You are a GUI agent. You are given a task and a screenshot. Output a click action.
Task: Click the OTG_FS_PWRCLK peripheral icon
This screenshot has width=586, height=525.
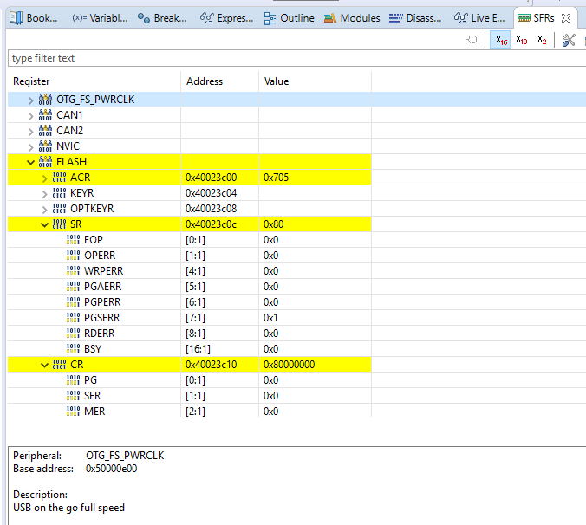[45, 100]
